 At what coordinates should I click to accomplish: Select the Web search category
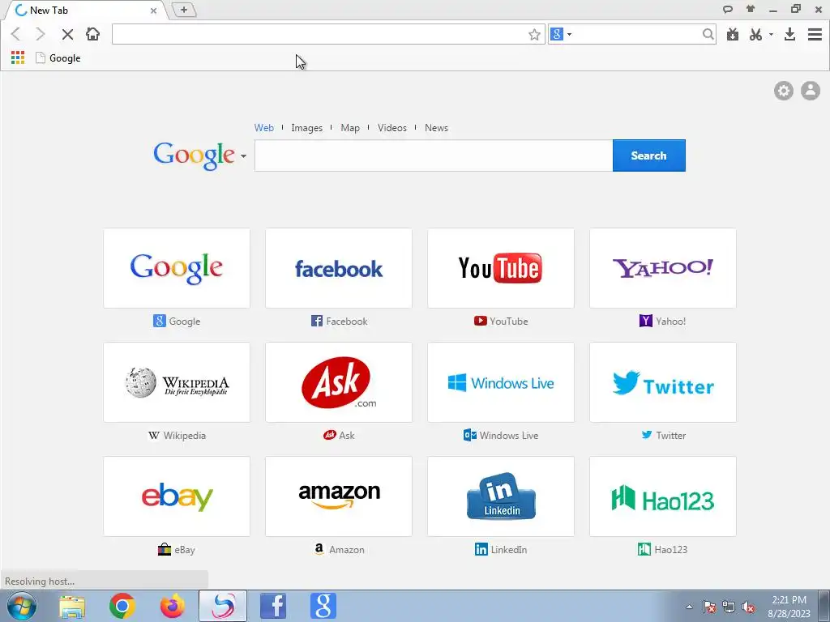coord(263,127)
